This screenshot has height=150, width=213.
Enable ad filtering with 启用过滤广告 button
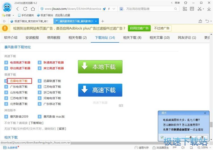click(139, 28)
